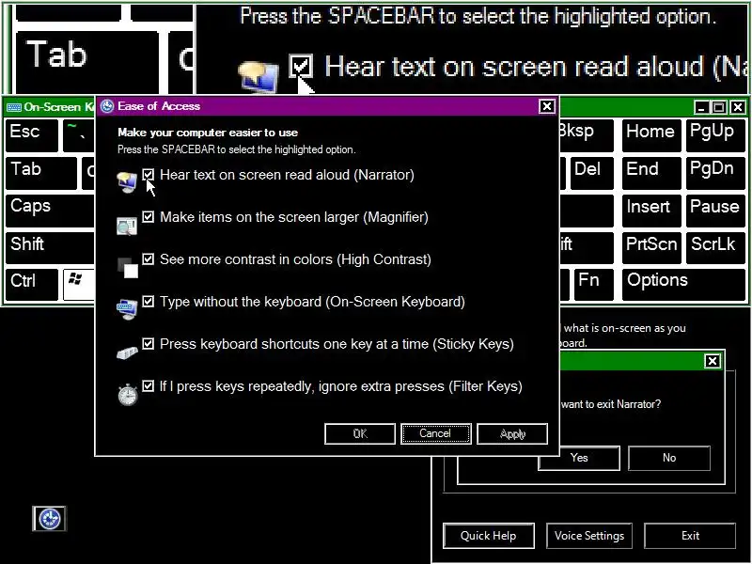
Task: Click the Insert key on On-Screen Keyboard
Action: coord(651,210)
